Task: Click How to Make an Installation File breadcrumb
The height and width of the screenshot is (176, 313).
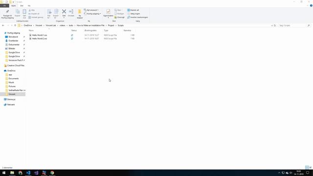Action: coord(90,25)
